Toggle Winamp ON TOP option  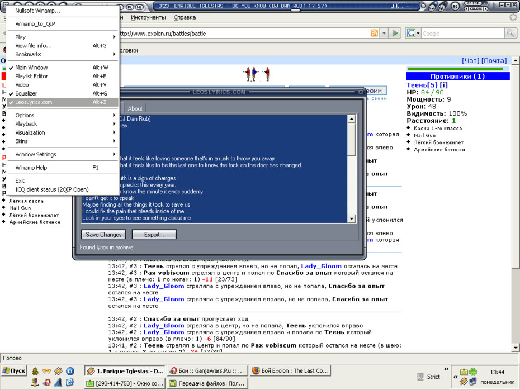coord(473,3)
